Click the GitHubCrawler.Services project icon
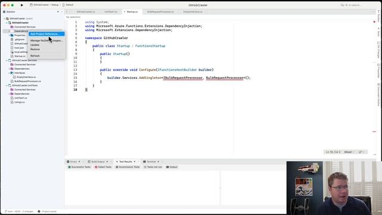This screenshot has height=215, width=382. point(10,60)
